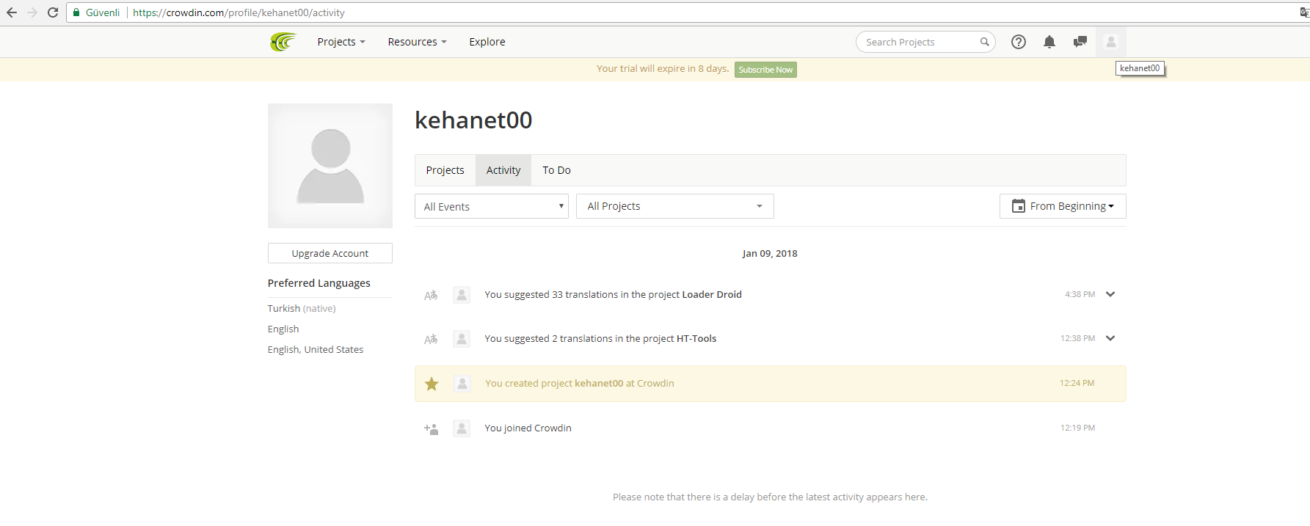
Task: Click small avatar in HT-Tools row
Action: [462, 339]
